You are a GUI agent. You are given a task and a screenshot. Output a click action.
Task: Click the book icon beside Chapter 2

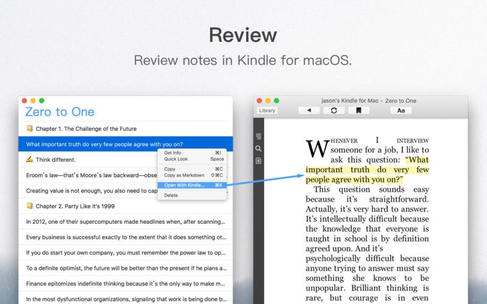click(29, 206)
